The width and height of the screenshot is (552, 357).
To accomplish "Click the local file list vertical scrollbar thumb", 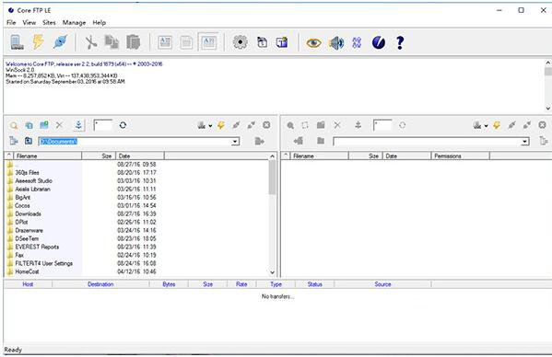I will click(272, 178).
